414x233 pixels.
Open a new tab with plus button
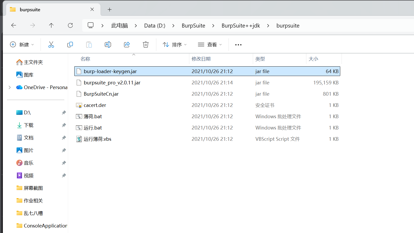110,9
